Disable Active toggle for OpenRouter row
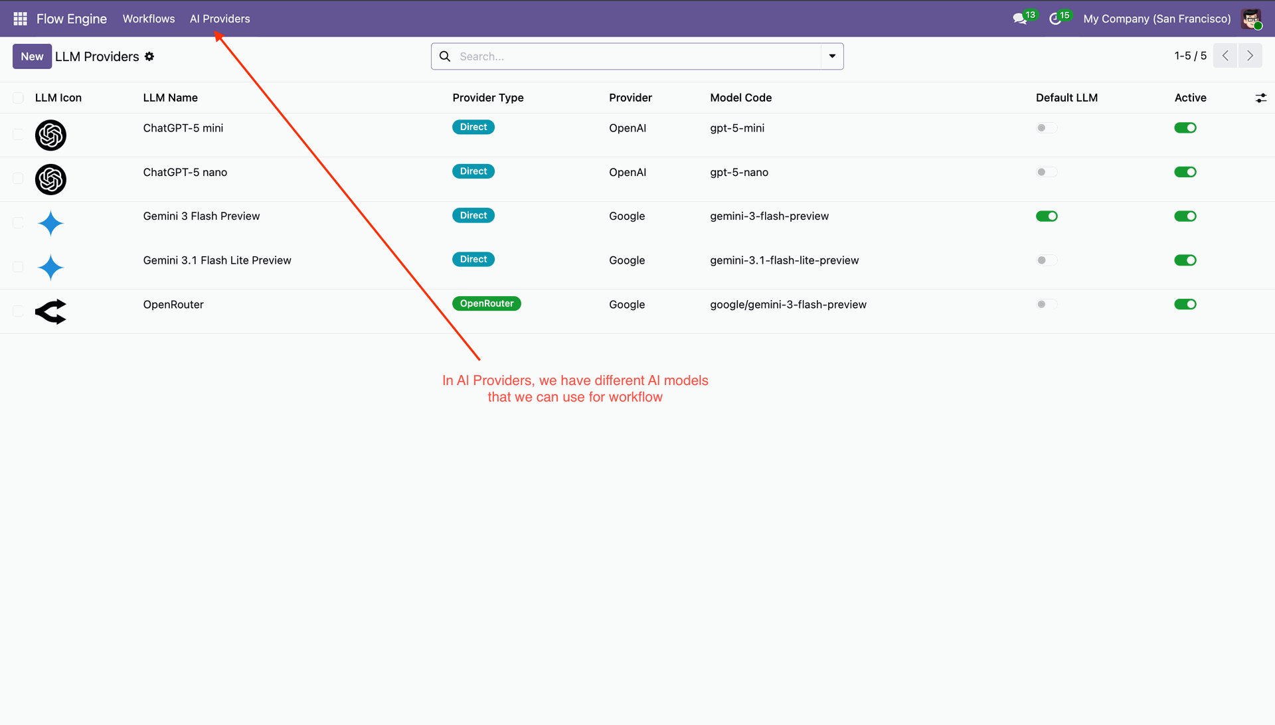Image resolution: width=1275 pixels, height=725 pixels. point(1185,305)
